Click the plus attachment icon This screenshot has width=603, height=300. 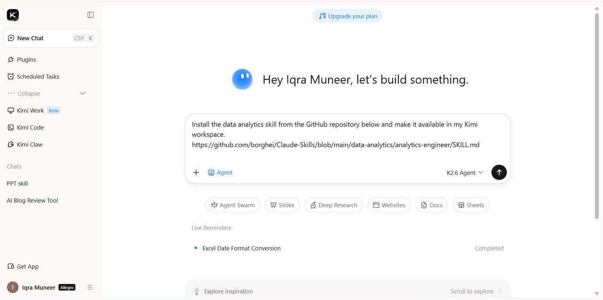coord(196,173)
